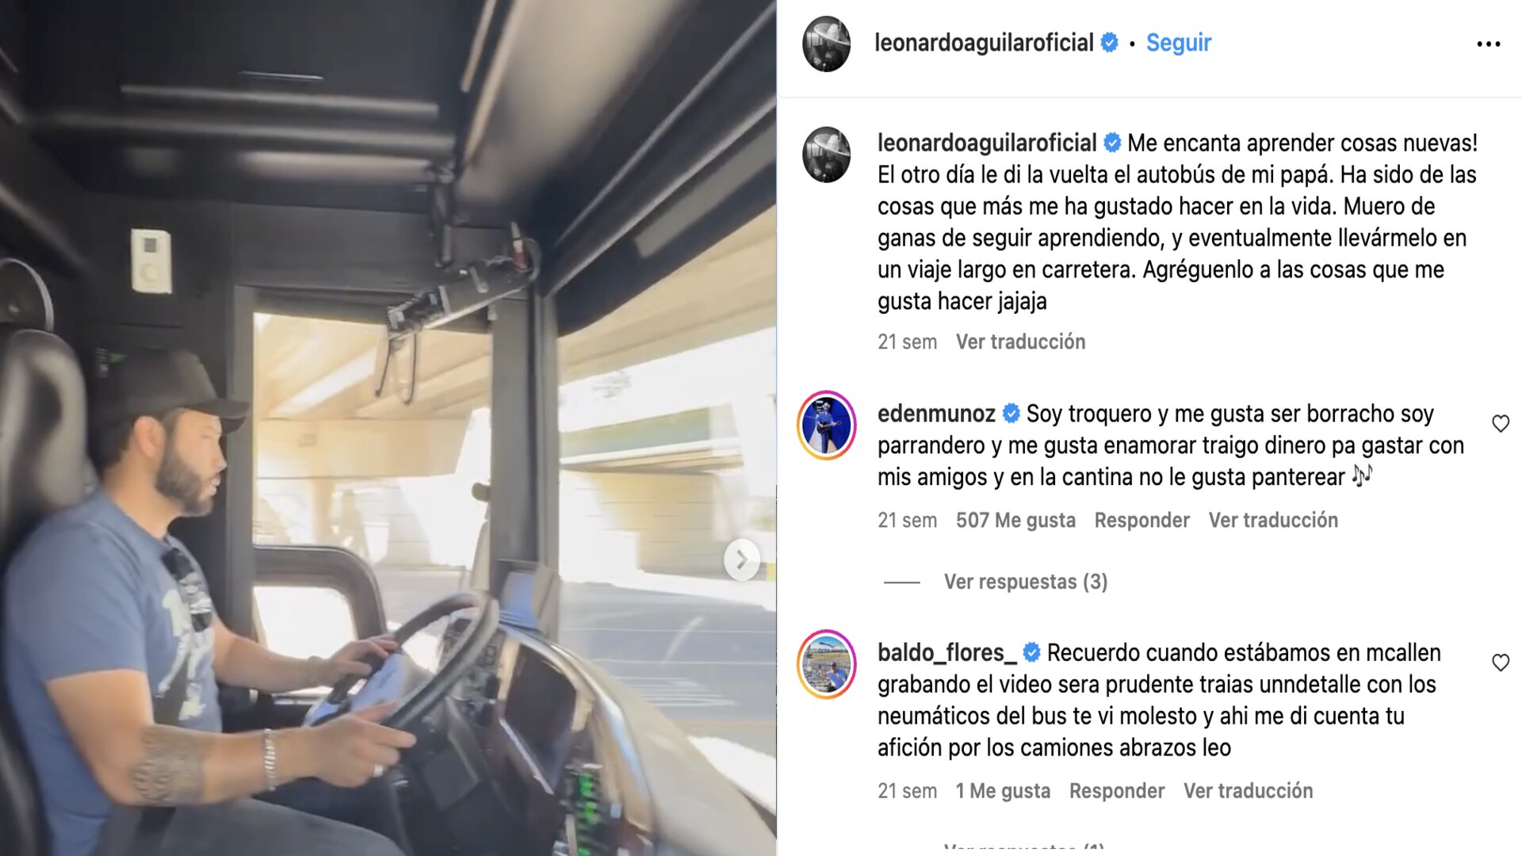Open the baldo_flores_ username link
This screenshot has width=1522, height=856.
tap(946, 653)
